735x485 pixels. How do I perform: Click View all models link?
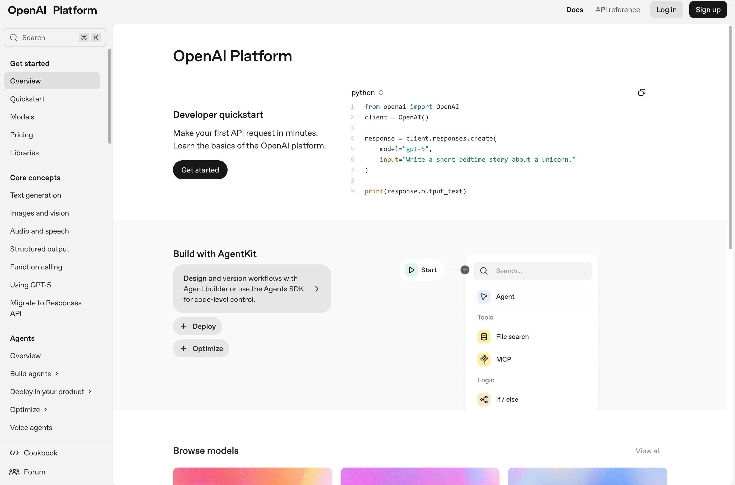point(648,451)
